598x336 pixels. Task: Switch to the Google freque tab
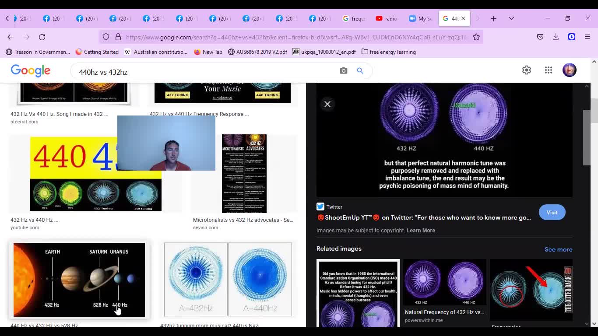tap(354, 18)
